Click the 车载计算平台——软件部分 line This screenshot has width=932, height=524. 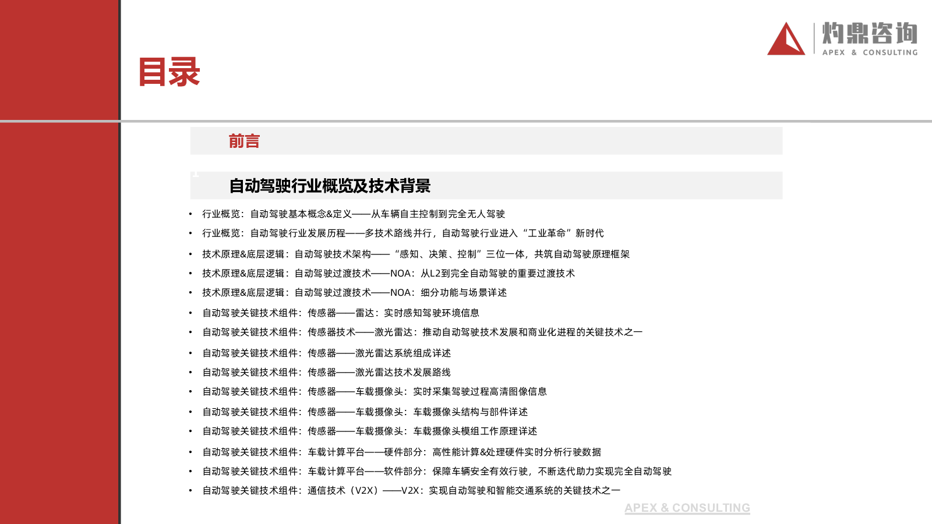[x=437, y=472]
